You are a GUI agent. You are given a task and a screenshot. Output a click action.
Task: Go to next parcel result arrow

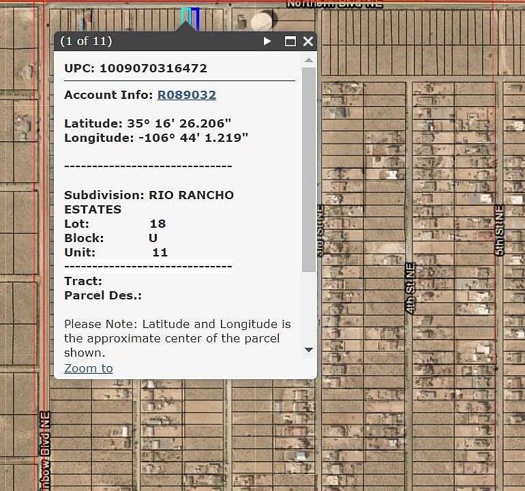pyautogui.click(x=267, y=42)
